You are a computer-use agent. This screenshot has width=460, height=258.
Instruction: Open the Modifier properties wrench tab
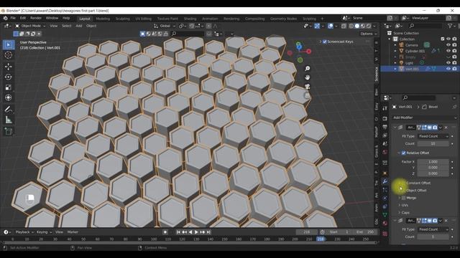[x=385, y=181]
